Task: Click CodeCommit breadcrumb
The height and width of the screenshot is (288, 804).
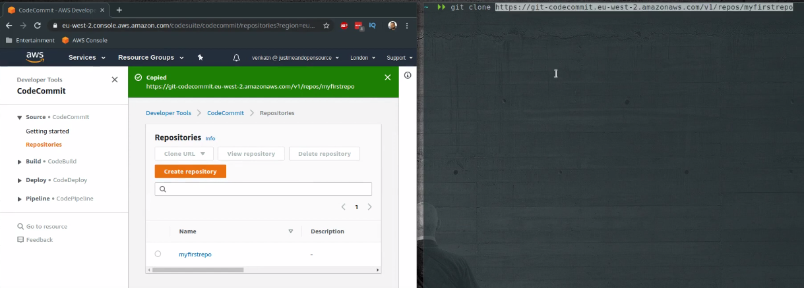Action: (x=226, y=113)
